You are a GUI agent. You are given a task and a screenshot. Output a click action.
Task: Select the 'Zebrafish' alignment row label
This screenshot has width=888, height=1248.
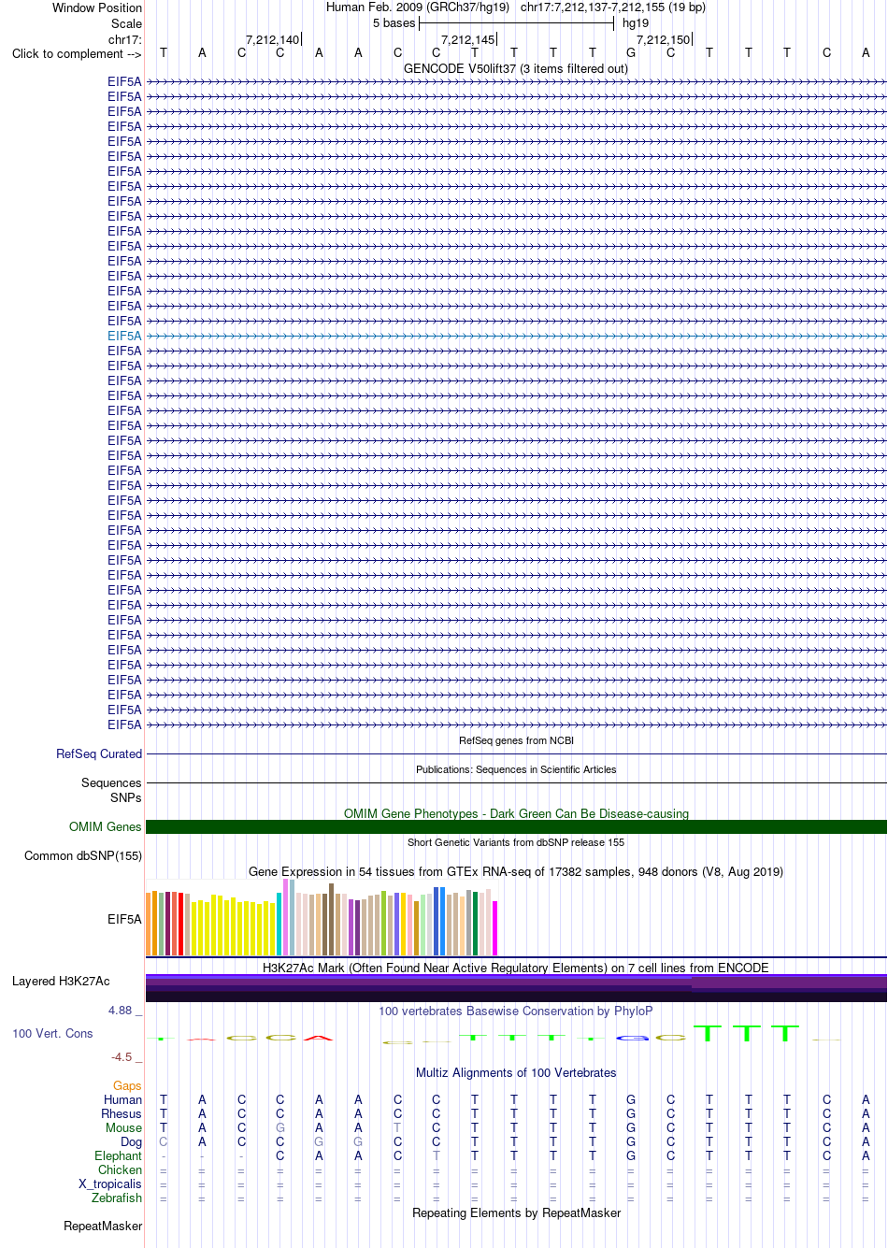pyautogui.click(x=117, y=1198)
